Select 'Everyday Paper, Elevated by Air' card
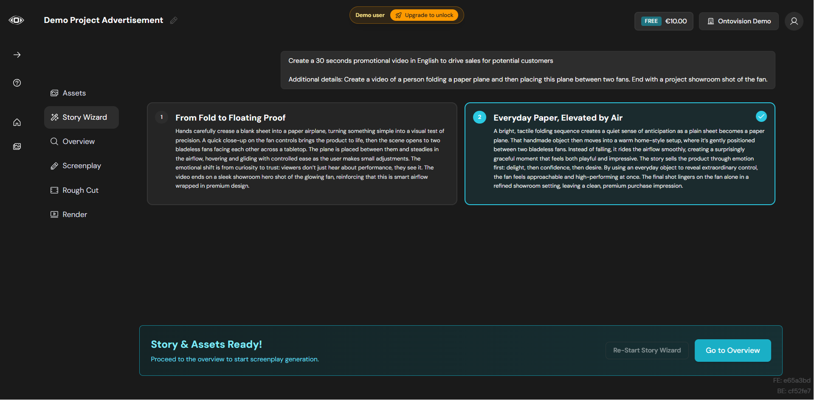814x400 pixels. pos(620,154)
